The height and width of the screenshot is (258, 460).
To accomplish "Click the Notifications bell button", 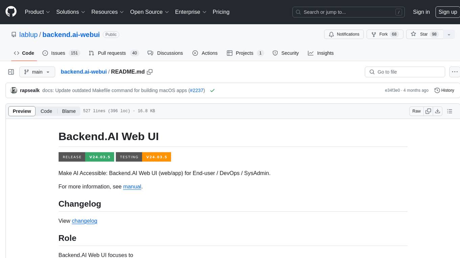I will point(344,34).
